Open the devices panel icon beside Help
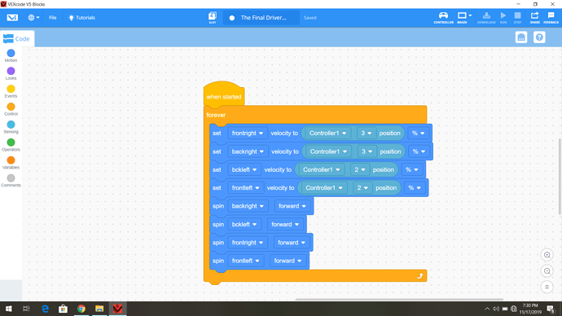This screenshot has height=316, width=562. (521, 37)
